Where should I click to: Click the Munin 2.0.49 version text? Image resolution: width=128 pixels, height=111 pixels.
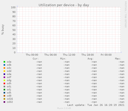click(x=64, y=108)
